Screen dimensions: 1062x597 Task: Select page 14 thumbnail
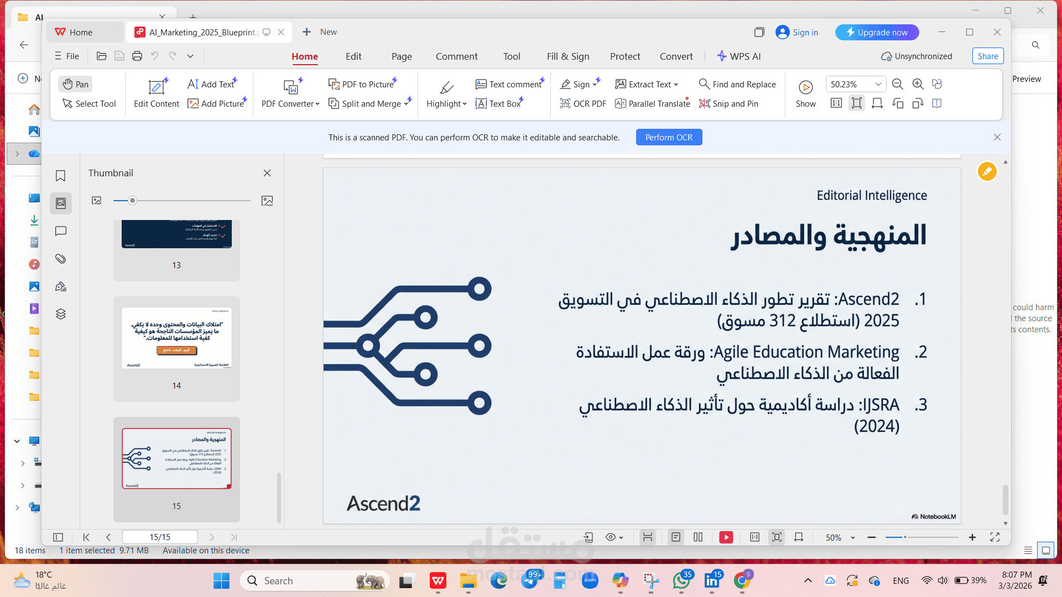click(176, 349)
